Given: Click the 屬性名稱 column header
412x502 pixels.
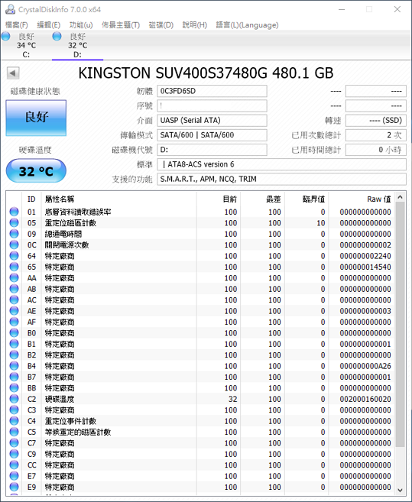Looking at the screenshot, I should click(118, 199).
